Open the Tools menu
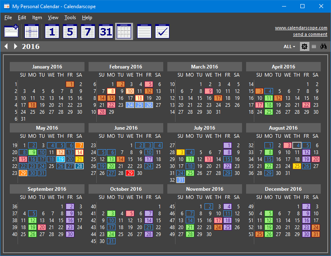The width and height of the screenshot is (331, 256). pyautogui.click(x=70, y=18)
